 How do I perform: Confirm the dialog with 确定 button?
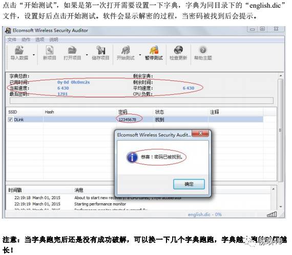[189, 184]
